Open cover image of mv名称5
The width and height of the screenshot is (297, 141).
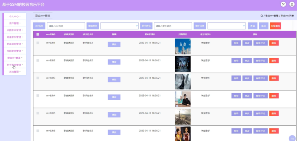tap(183, 117)
